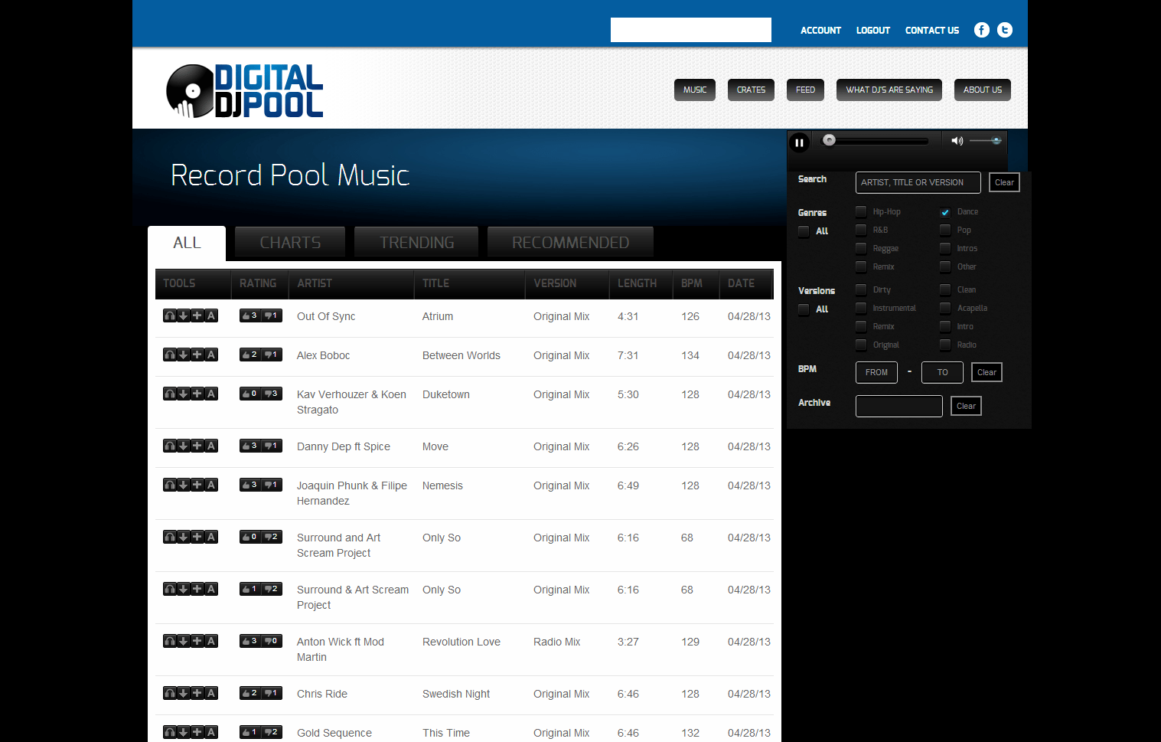Click the "A" icon for "Move" by Danny Dep
This screenshot has height=742, width=1161.
tap(210, 446)
